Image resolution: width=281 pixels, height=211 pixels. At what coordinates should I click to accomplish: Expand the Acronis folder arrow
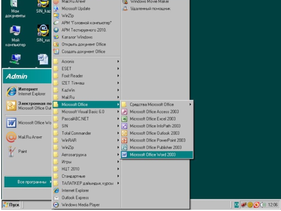pos(118,61)
